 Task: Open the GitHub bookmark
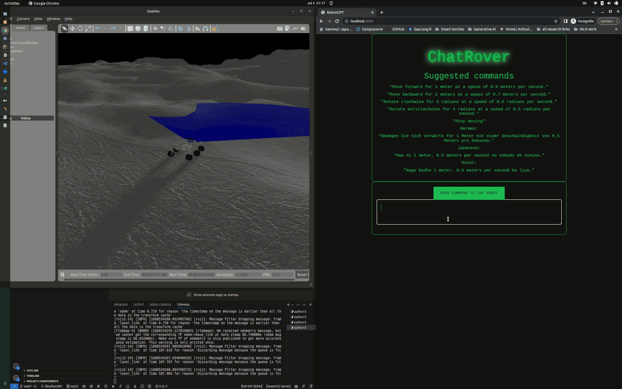pyautogui.click(x=395, y=29)
